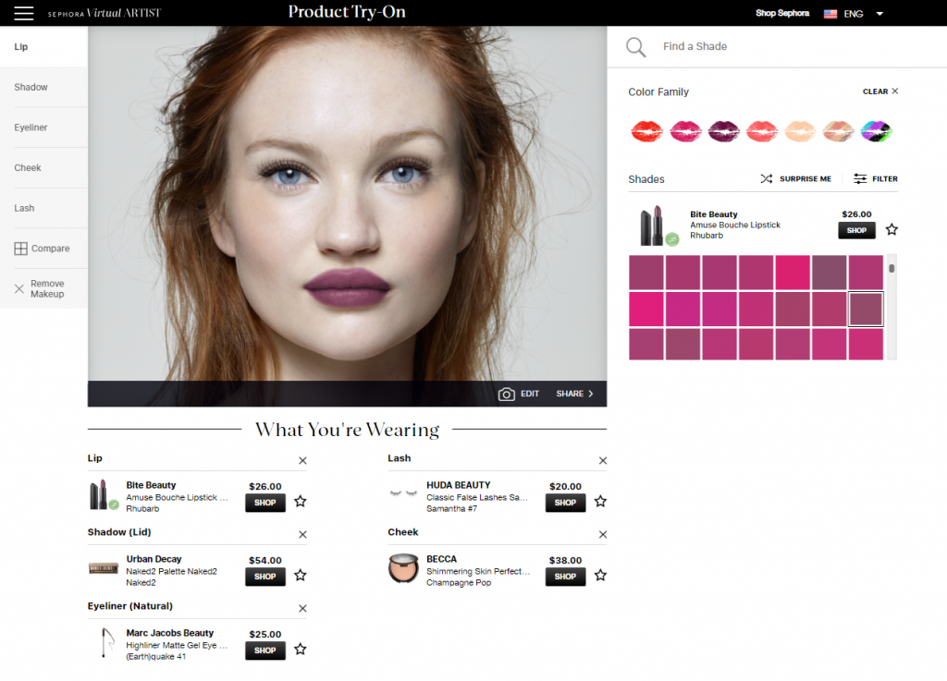
Task: Switch to the Cheek category
Action: pyautogui.click(x=43, y=167)
